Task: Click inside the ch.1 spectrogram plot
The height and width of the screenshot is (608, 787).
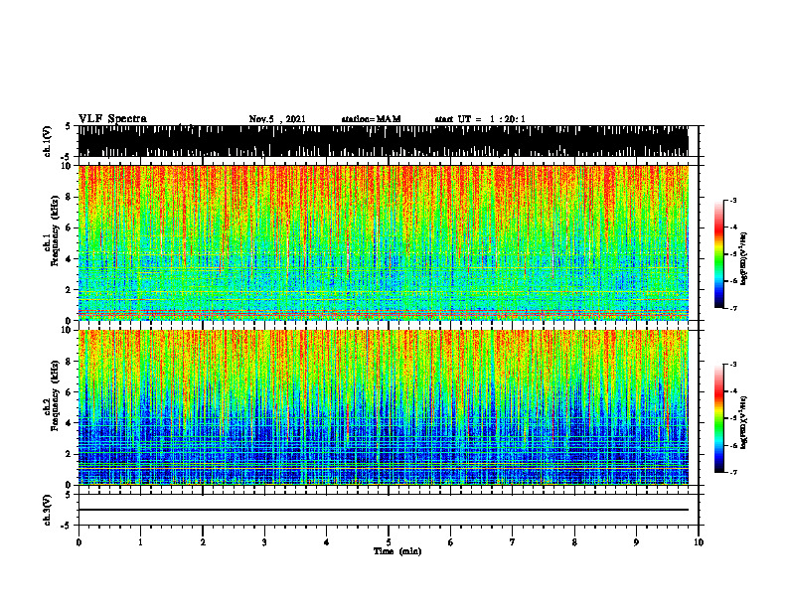Action: [384, 242]
